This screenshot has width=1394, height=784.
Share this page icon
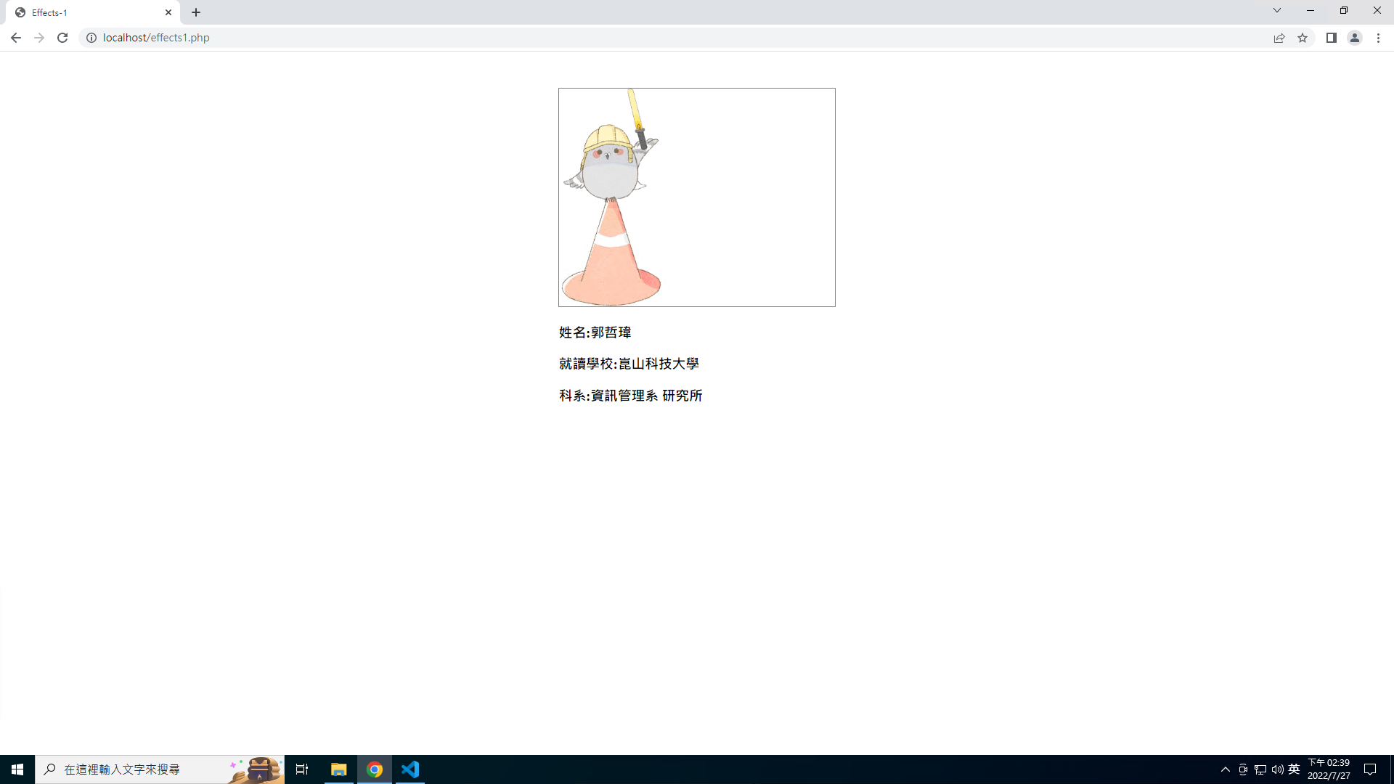tap(1279, 38)
